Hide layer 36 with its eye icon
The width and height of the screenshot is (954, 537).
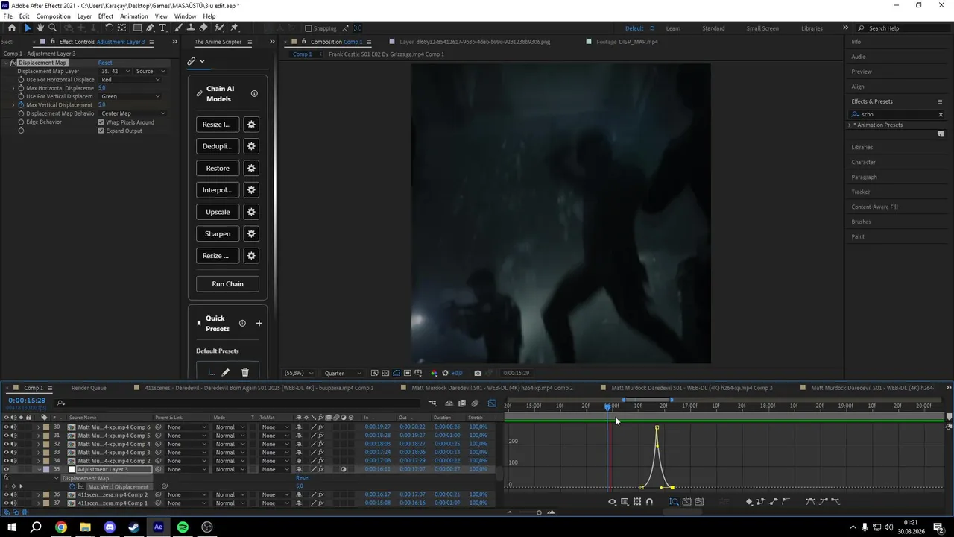click(6, 494)
